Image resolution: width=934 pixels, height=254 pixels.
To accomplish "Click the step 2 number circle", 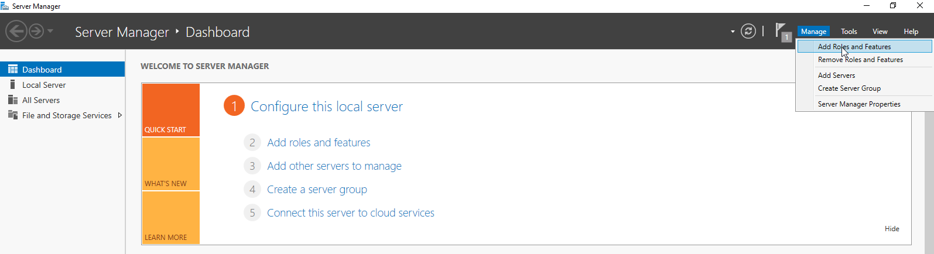I will (252, 142).
